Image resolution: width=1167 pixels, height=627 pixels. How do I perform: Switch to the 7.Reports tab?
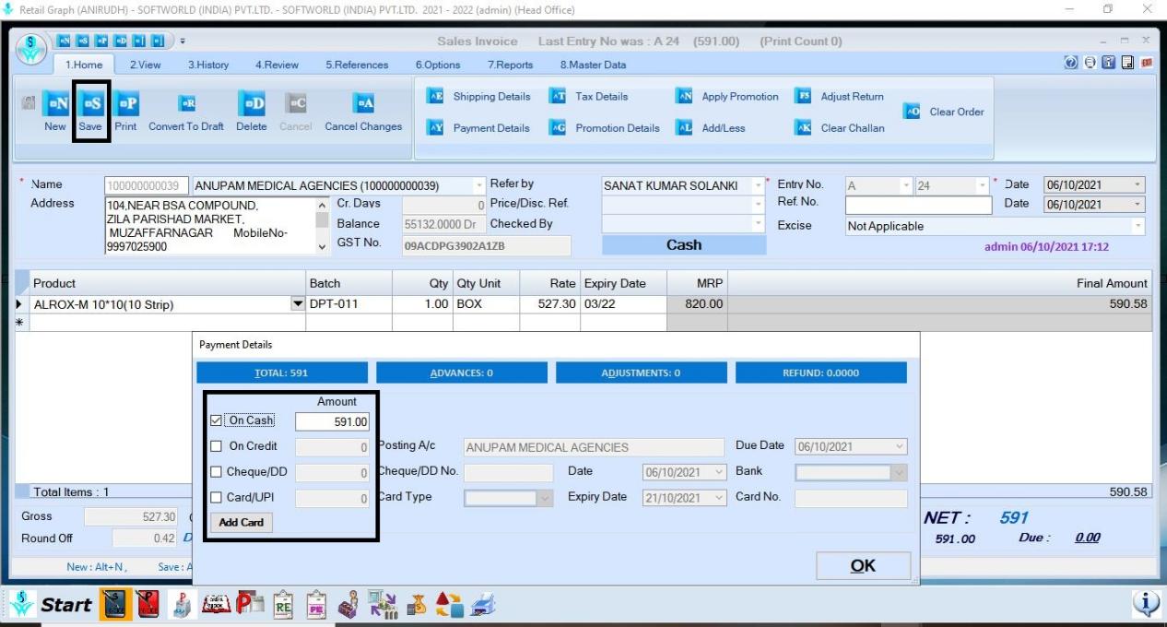click(x=510, y=65)
